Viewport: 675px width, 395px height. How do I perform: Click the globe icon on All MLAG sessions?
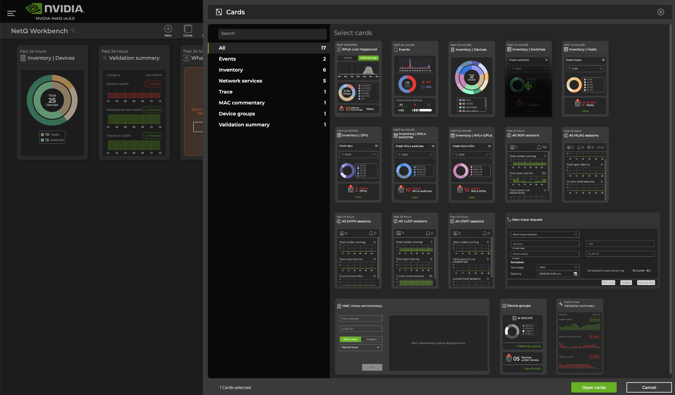(x=566, y=136)
